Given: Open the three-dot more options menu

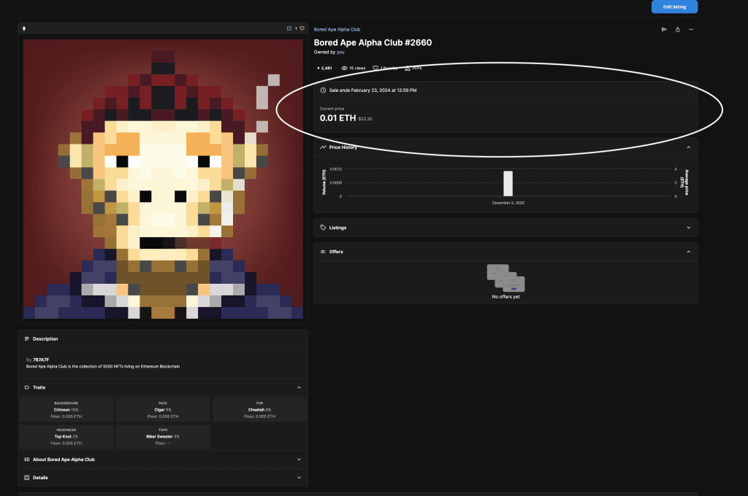Looking at the screenshot, I should click(691, 29).
